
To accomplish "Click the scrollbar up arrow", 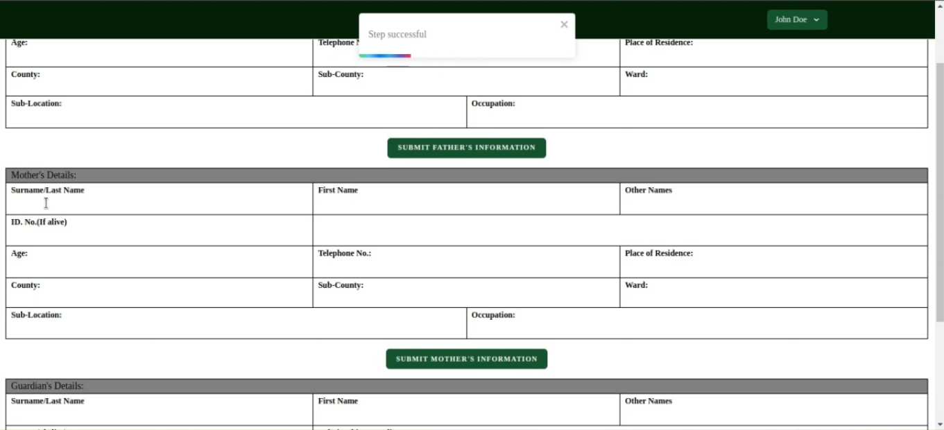I will tap(939, 5).
